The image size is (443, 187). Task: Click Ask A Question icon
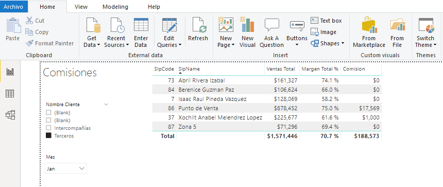tap(272, 25)
